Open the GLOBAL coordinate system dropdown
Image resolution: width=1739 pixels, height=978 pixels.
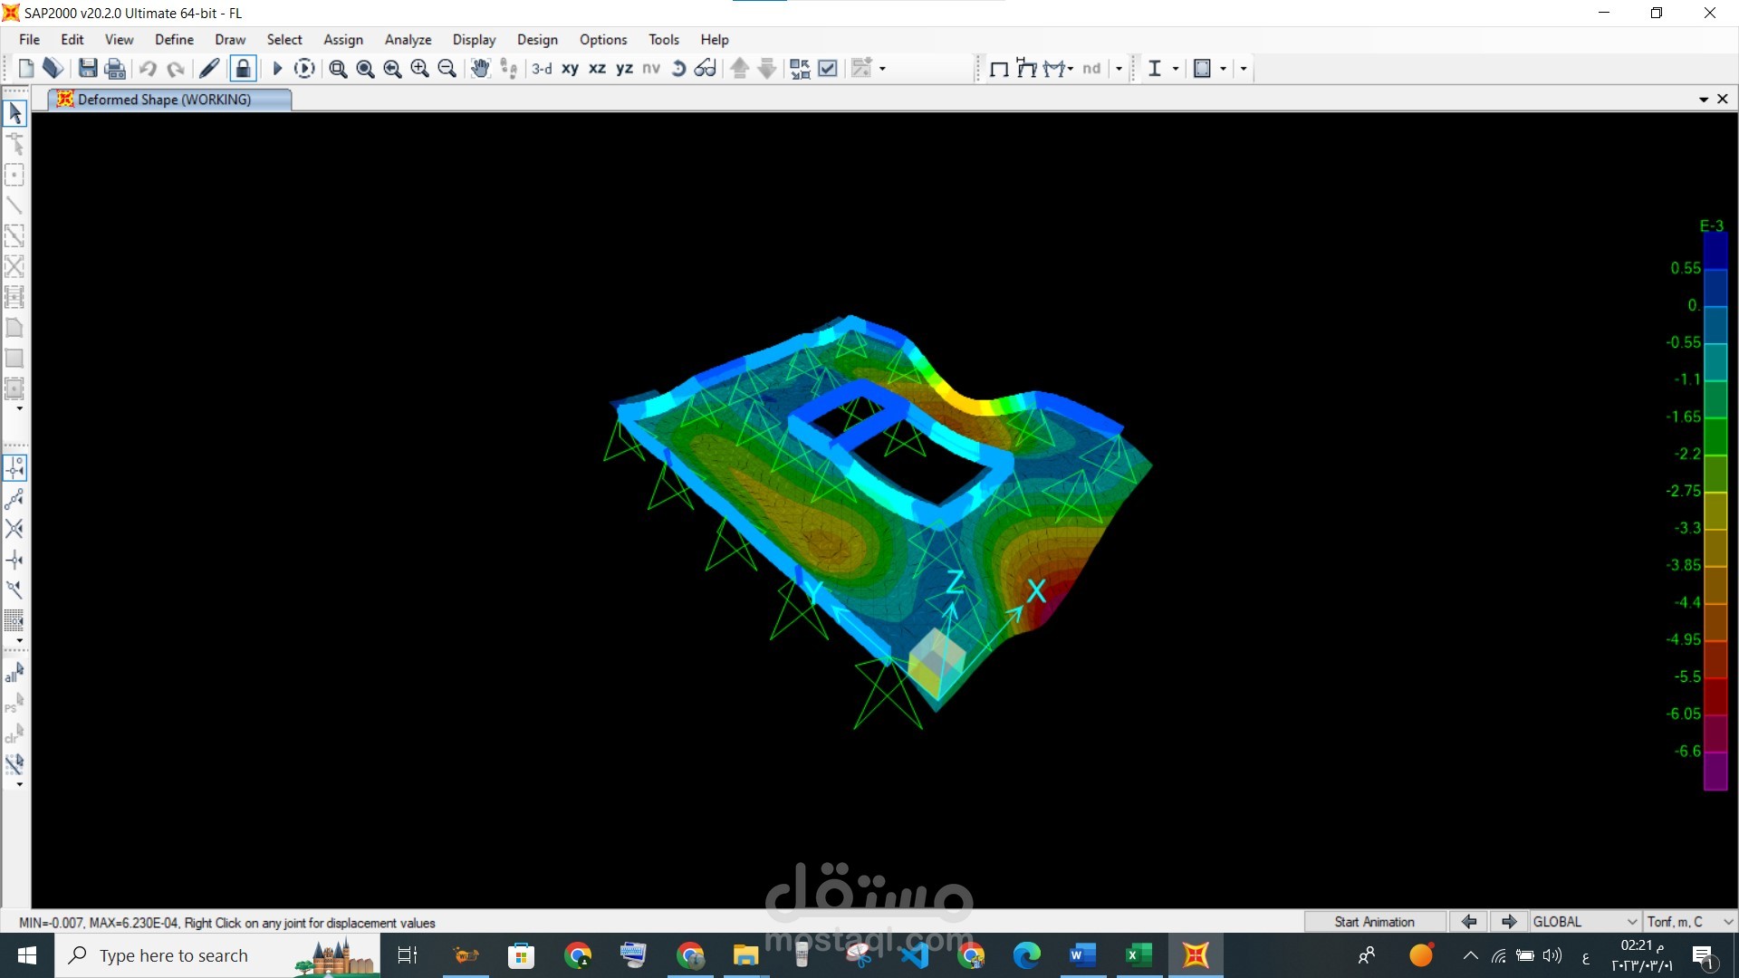click(x=1585, y=922)
